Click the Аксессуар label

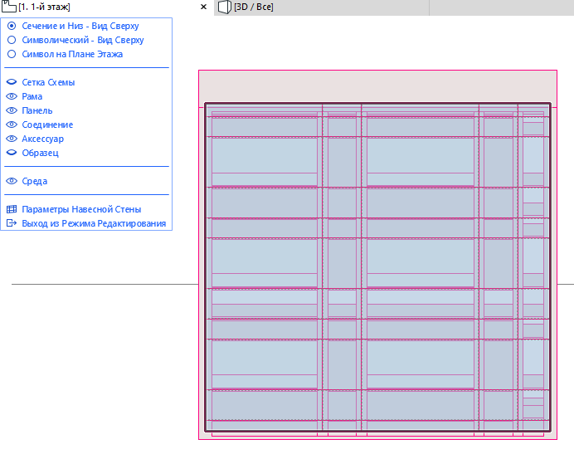(x=43, y=139)
